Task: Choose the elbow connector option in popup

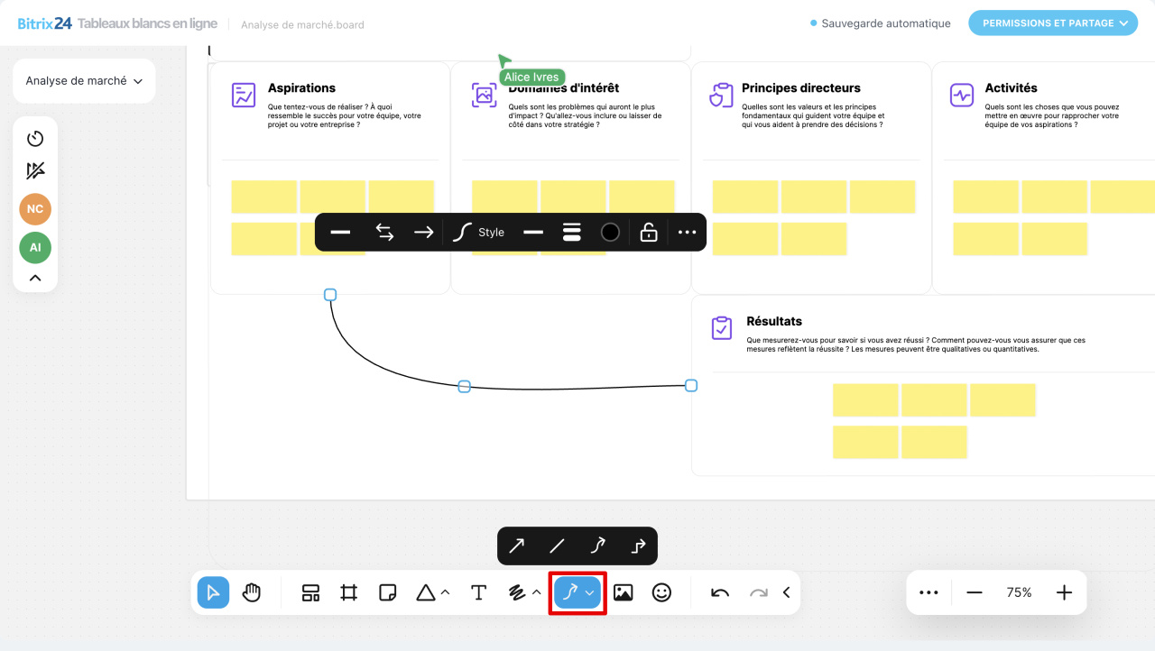Action: (638, 546)
